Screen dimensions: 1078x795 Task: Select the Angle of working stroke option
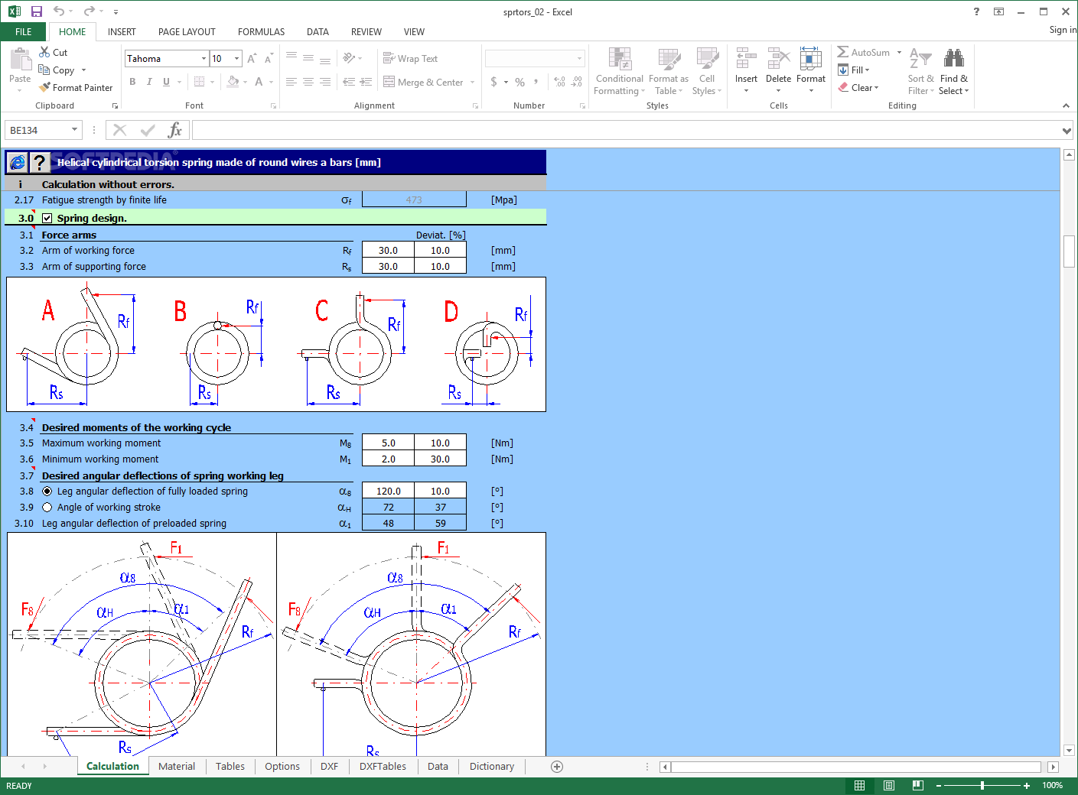click(x=47, y=508)
